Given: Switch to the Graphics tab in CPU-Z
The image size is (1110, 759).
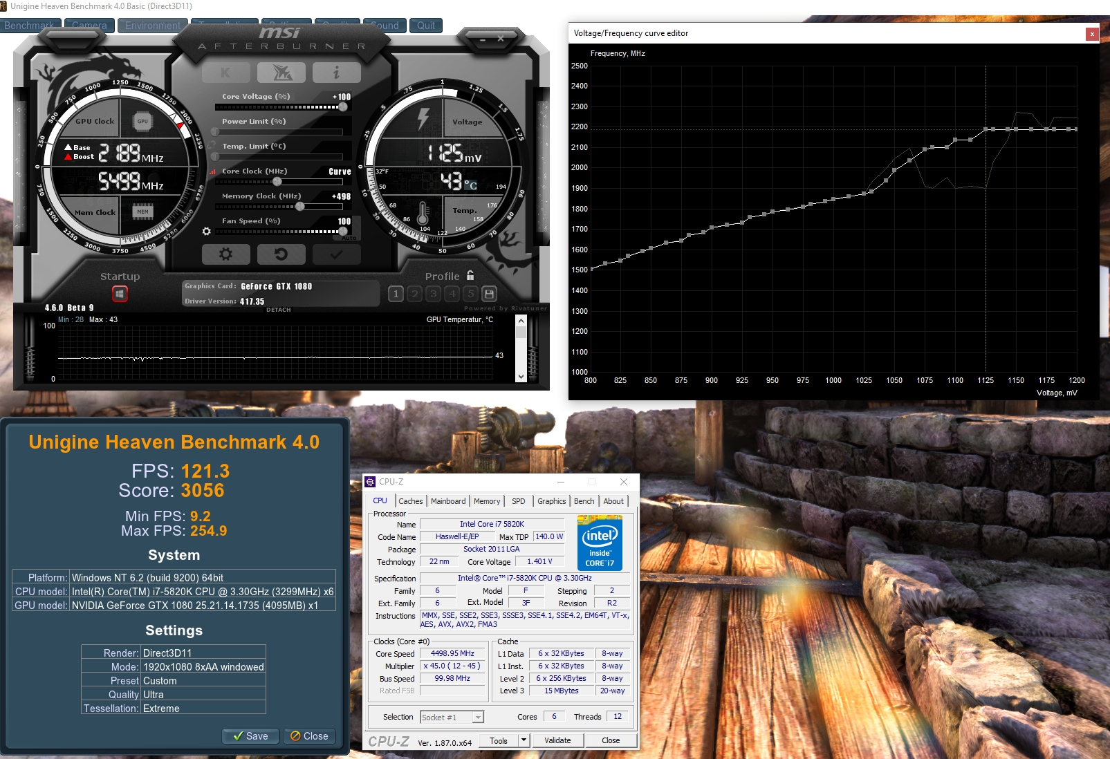Looking at the screenshot, I should click(552, 501).
